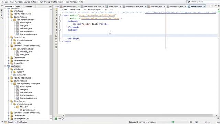Screen dimensions: 220x124
Task: Expand the Project Files node
Action: click(9, 63)
